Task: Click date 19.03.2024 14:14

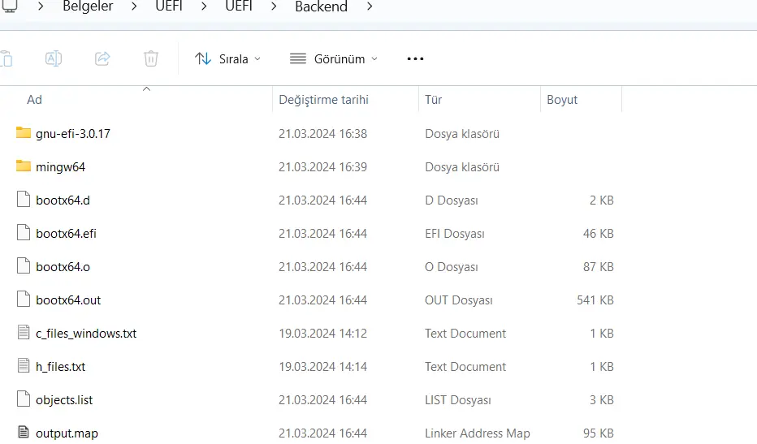Action: coord(322,367)
